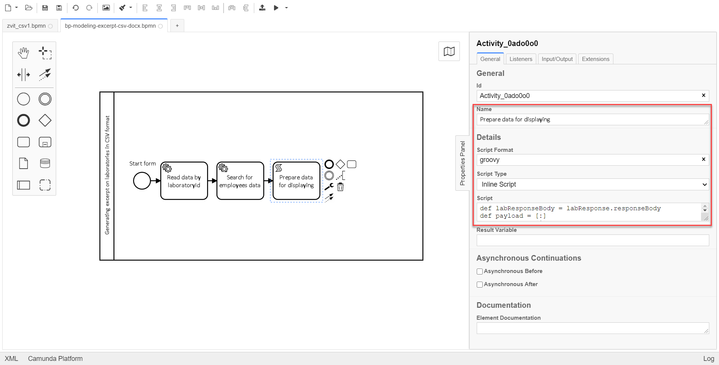Viewport: 719px width, 365px height.
Task: Create a group from palette
Action: point(45,185)
